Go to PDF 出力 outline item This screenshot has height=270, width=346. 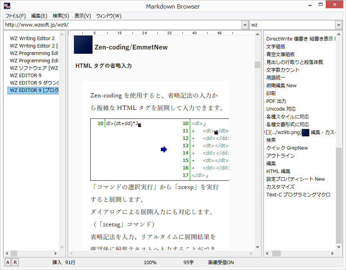coord(276,101)
